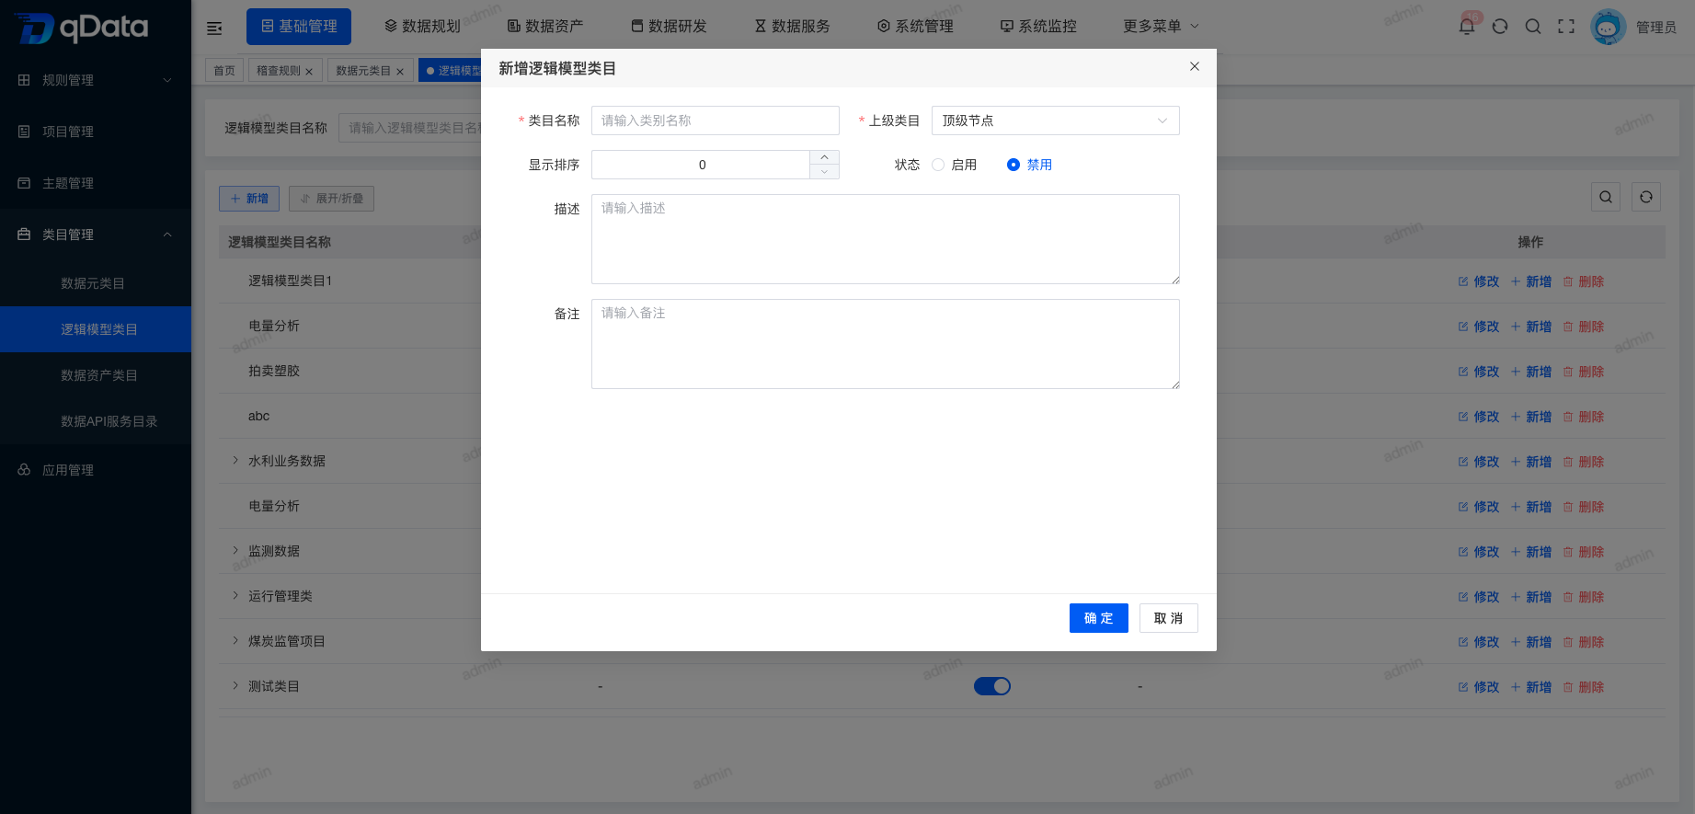This screenshot has height=814, width=1695.
Task: Click the refresh icon in top header
Action: pyautogui.click(x=1500, y=27)
